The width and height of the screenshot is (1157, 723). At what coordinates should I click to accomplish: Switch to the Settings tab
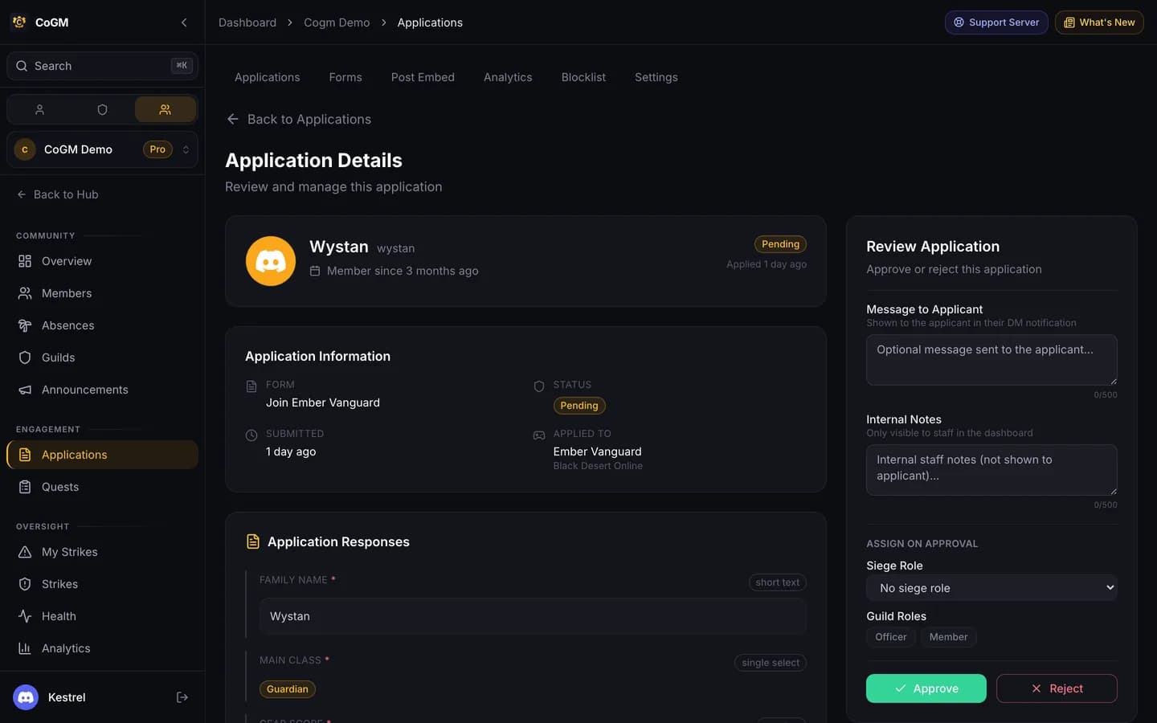click(x=656, y=77)
